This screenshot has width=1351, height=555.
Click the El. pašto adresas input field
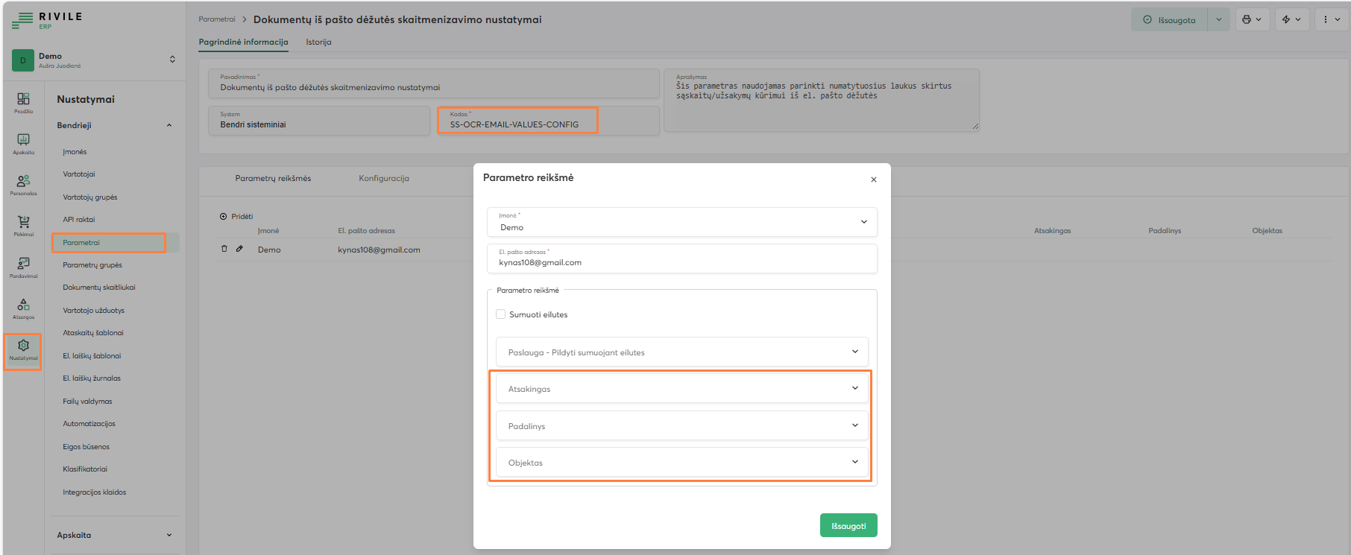(681, 262)
